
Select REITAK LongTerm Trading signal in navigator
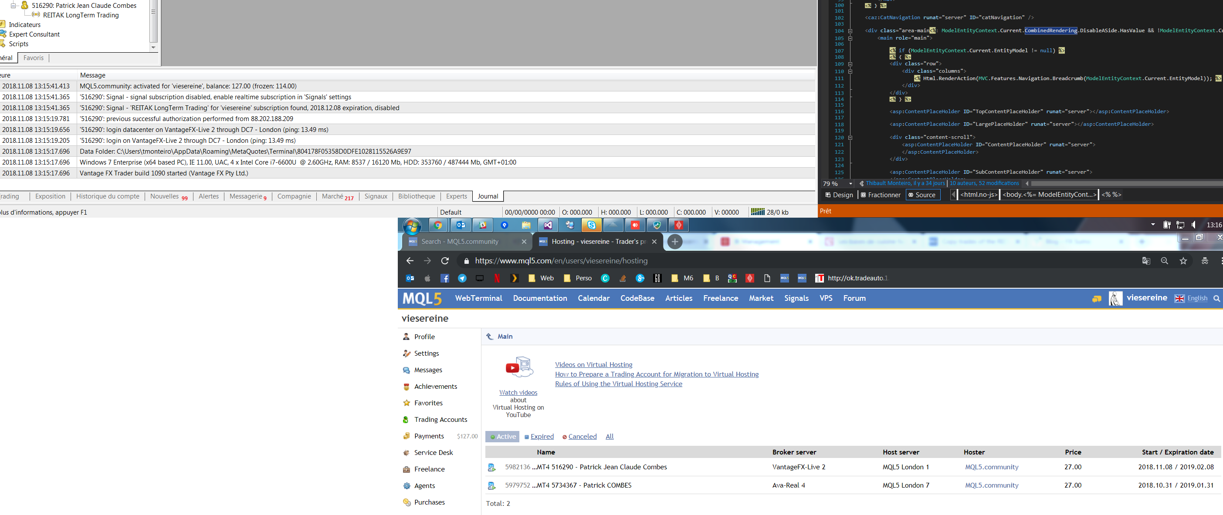pyautogui.click(x=81, y=15)
